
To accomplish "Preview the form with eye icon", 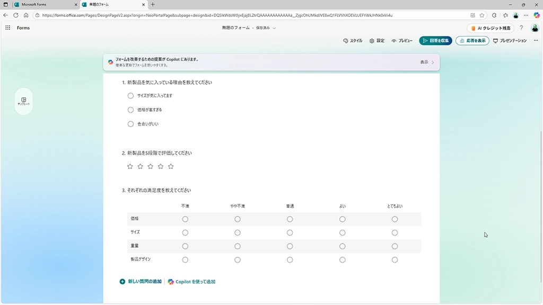I will [402, 41].
